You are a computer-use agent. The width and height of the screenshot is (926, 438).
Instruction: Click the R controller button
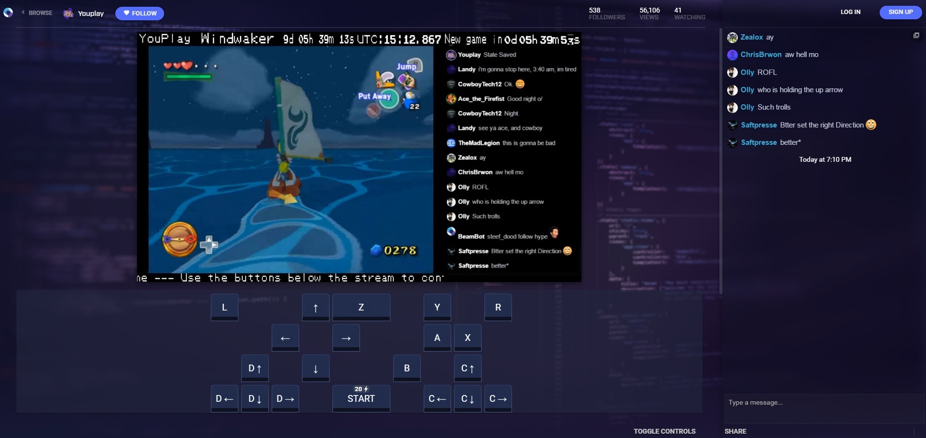pyautogui.click(x=498, y=307)
